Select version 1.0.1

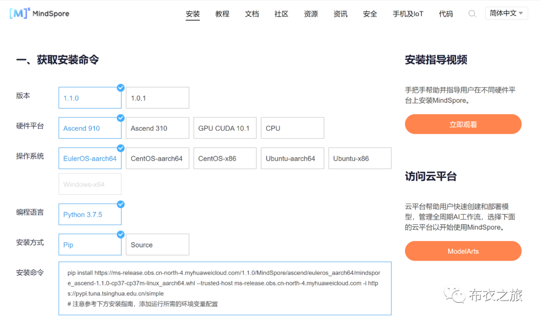pyautogui.click(x=157, y=98)
